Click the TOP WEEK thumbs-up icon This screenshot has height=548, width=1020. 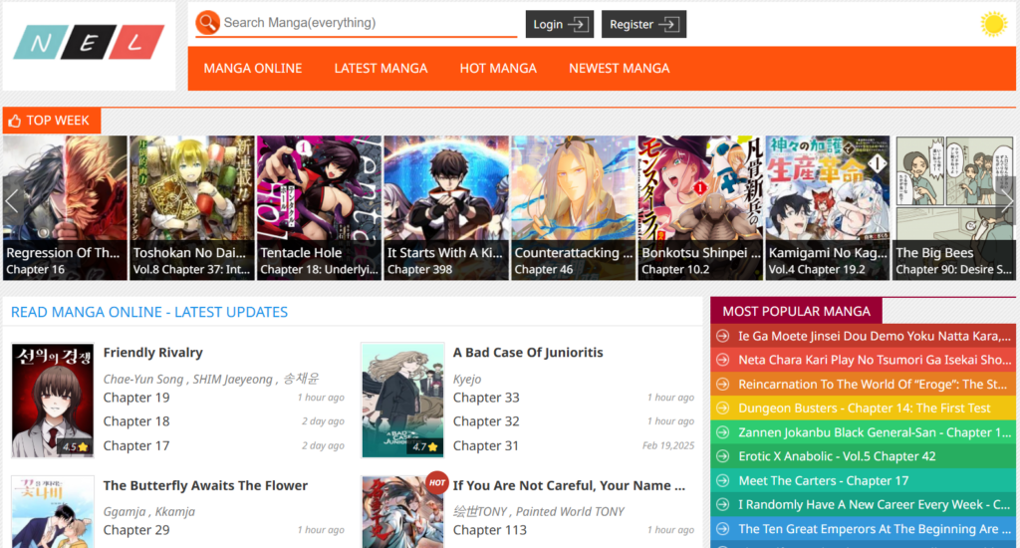click(x=14, y=121)
